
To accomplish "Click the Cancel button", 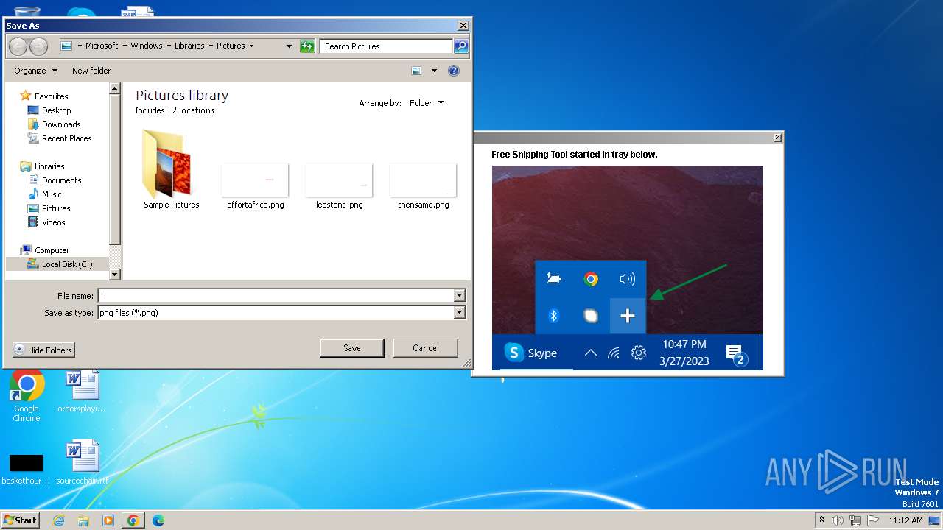I will pos(426,348).
